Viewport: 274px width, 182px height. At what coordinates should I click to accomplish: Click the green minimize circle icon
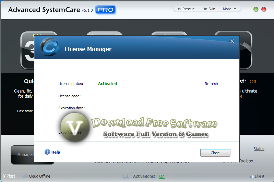point(256,9)
